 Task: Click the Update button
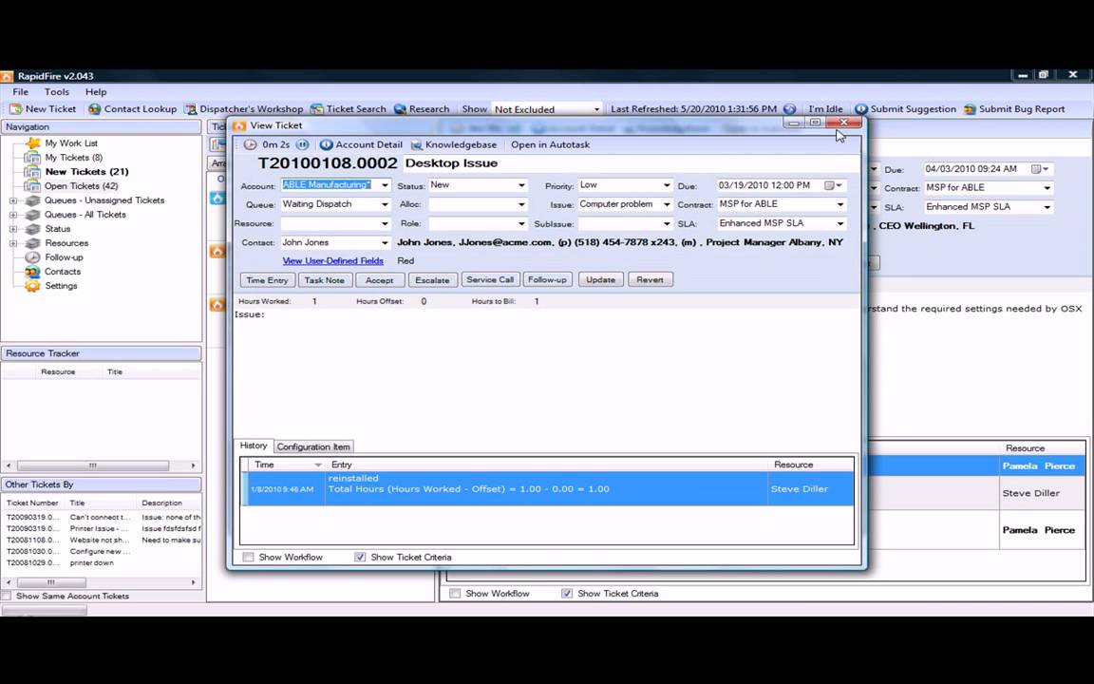pyautogui.click(x=601, y=279)
